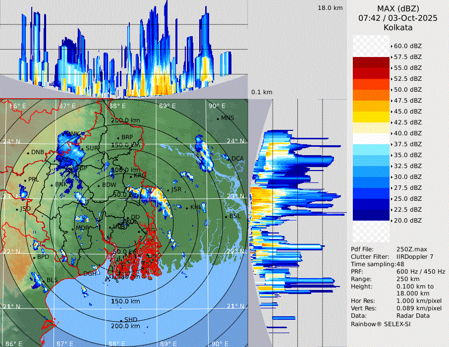Click the Kolkata radar site name

[398, 27]
